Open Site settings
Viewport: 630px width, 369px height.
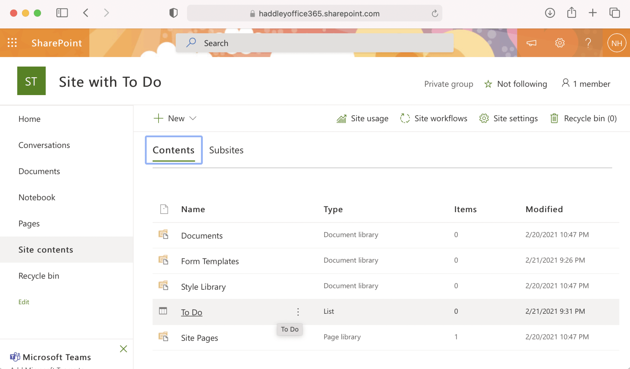pyautogui.click(x=509, y=118)
